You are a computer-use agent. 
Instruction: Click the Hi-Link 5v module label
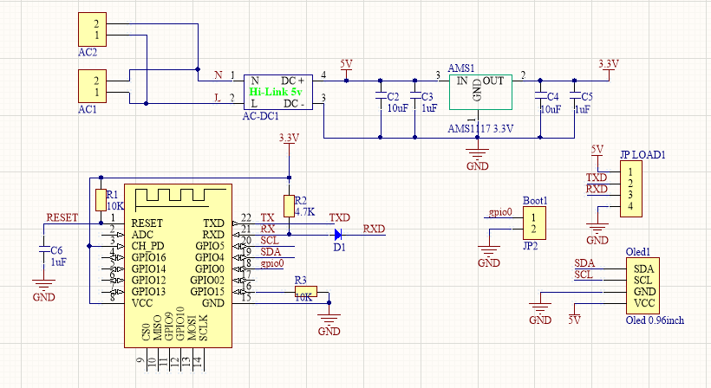click(276, 92)
